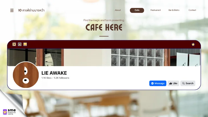Click the Messenger icon on Message button
Image resolution: width=208 pixels, height=117 pixels.
coord(152,83)
